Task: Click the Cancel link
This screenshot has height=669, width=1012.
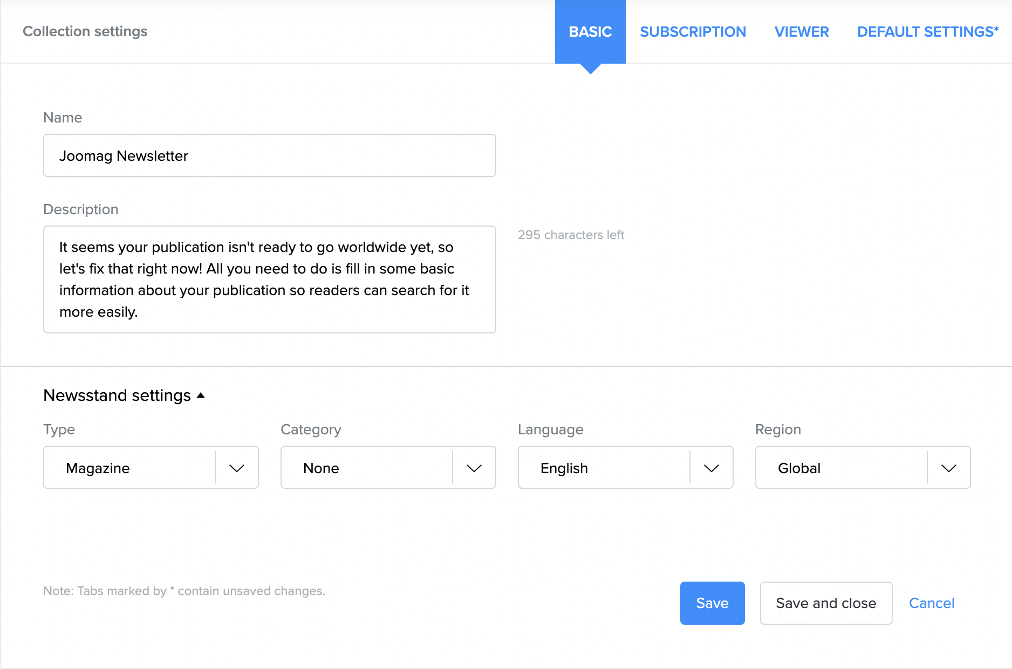Action: pyautogui.click(x=932, y=603)
